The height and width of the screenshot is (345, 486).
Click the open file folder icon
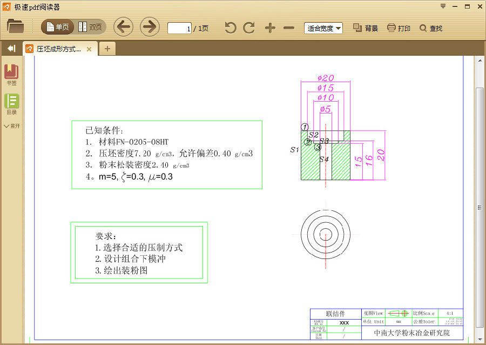(x=16, y=26)
